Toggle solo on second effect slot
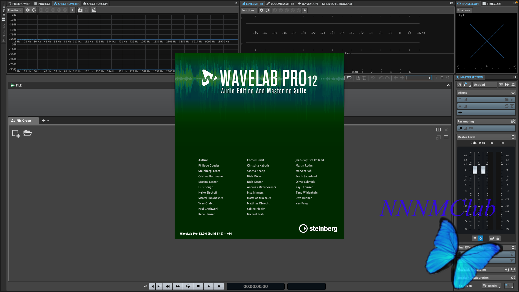 tap(507, 106)
